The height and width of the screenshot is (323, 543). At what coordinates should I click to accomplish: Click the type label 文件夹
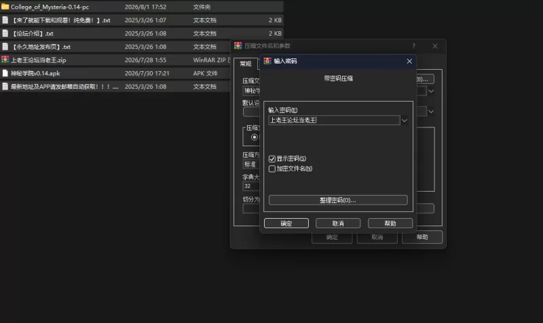[x=202, y=7]
